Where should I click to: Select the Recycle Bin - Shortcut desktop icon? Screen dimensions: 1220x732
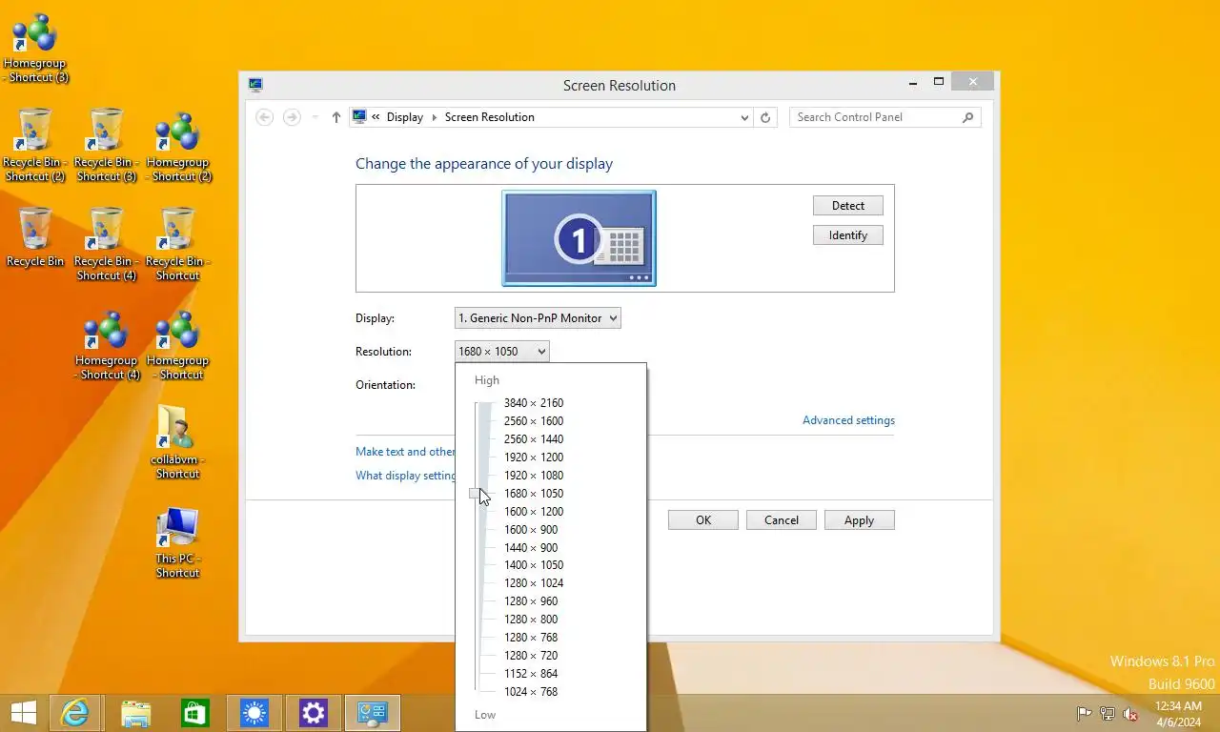[x=178, y=244]
